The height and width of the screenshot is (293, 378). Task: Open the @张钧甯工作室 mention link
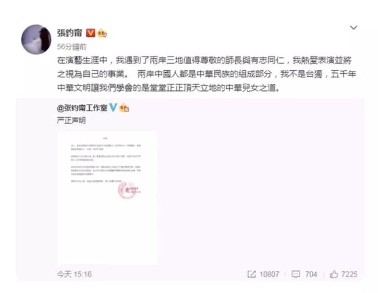click(x=82, y=108)
